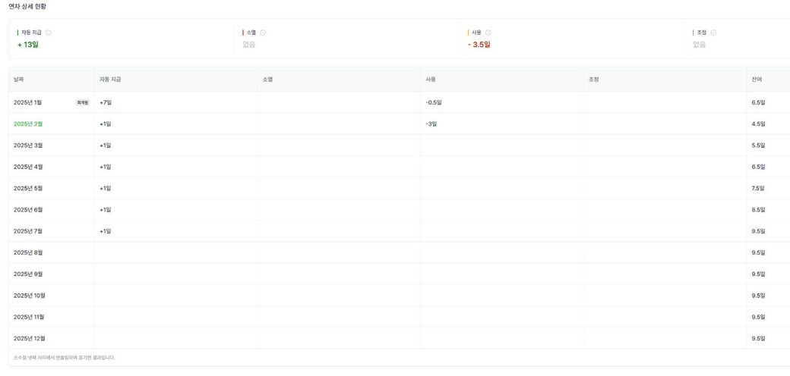Click the 잔여 table column header

pos(757,80)
